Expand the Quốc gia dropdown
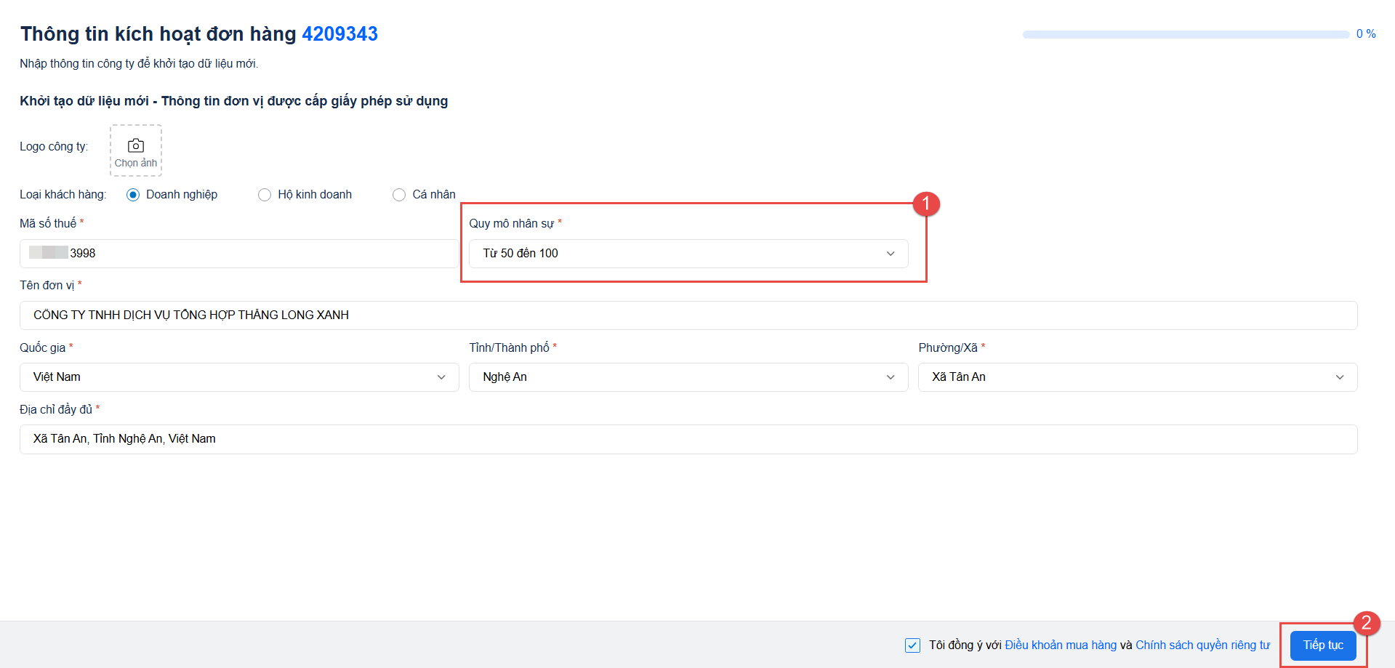The width and height of the screenshot is (1395, 668). click(238, 377)
